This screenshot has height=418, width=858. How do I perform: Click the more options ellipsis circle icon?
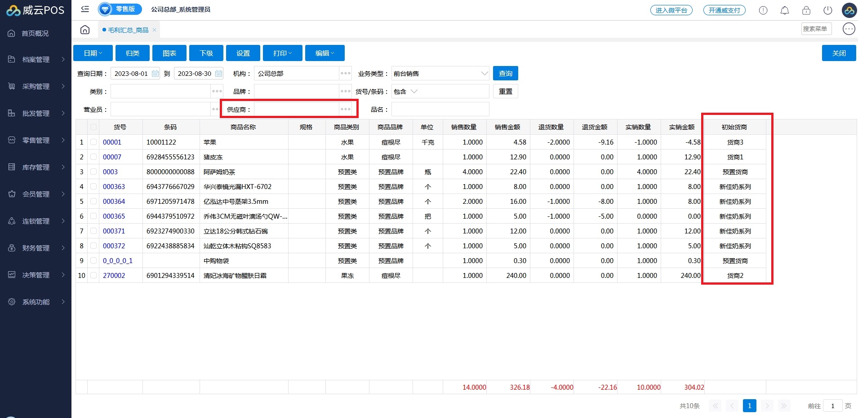point(849,29)
